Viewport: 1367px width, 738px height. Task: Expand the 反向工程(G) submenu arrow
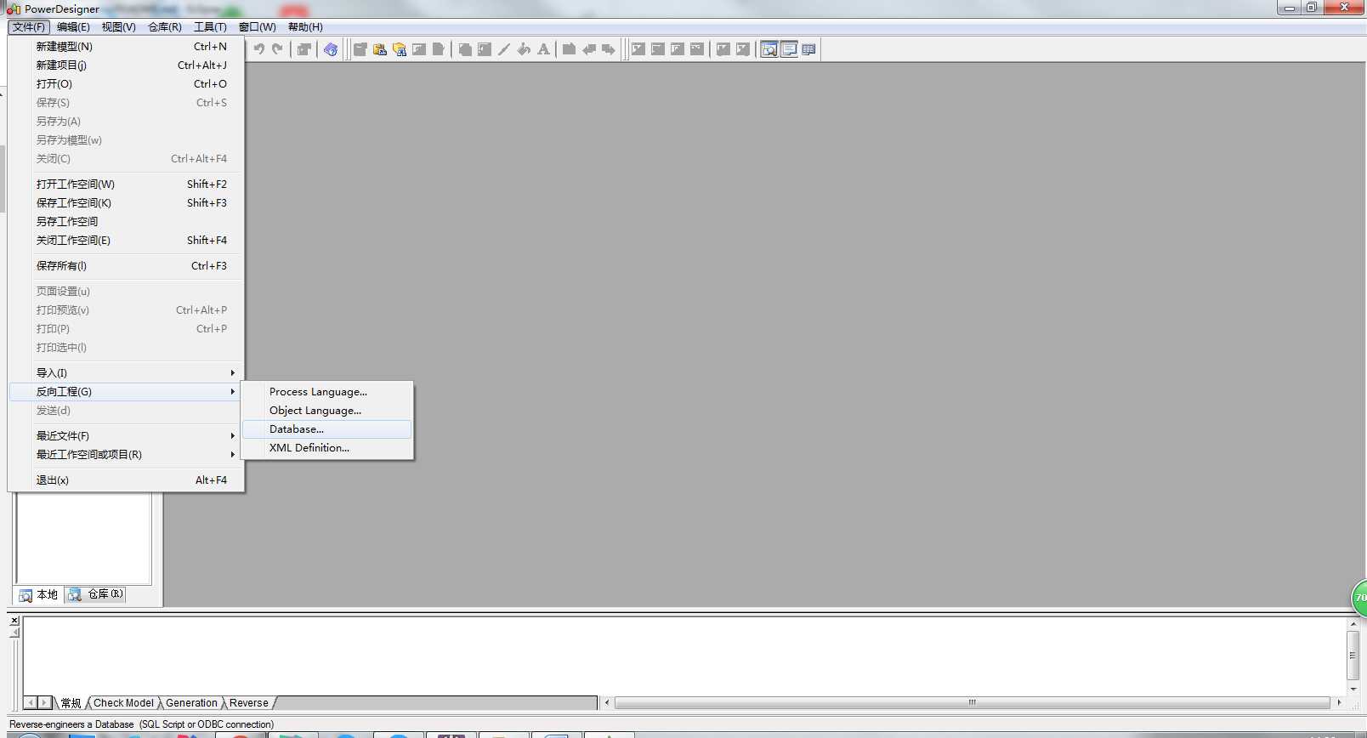232,392
